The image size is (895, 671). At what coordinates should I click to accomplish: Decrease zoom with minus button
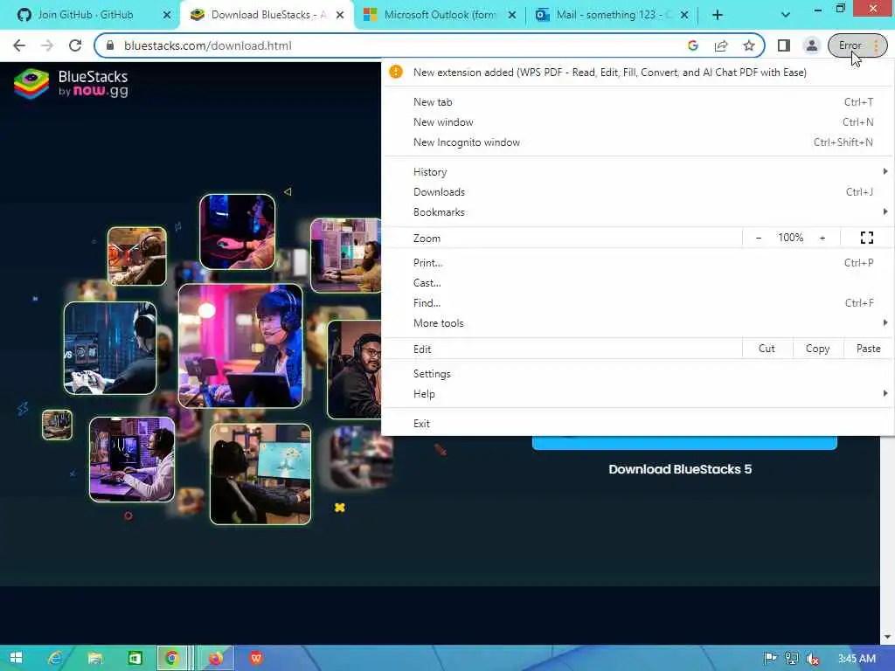tap(759, 238)
